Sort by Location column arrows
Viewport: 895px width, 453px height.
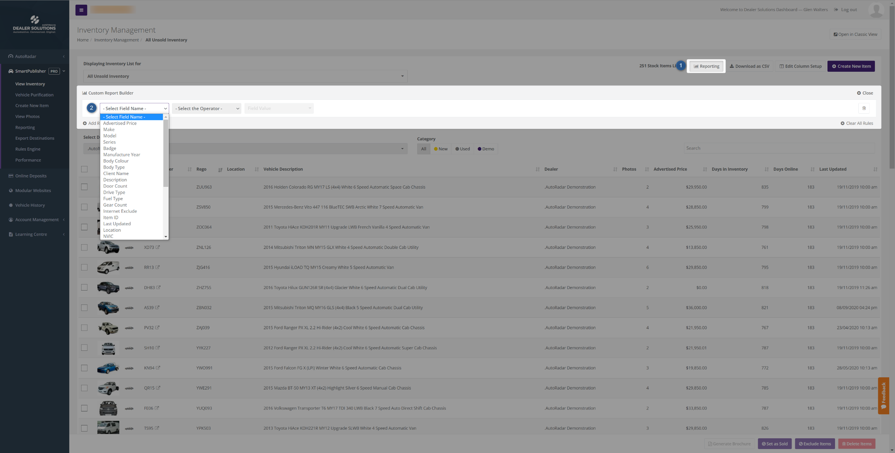tap(257, 170)
